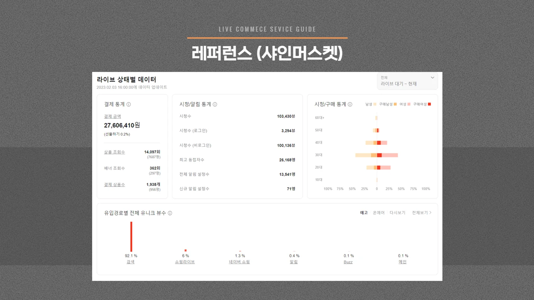Click the 구매남성 legend color swatch
The width and height of the screenshot is (534, 300).
pos(395,104)
